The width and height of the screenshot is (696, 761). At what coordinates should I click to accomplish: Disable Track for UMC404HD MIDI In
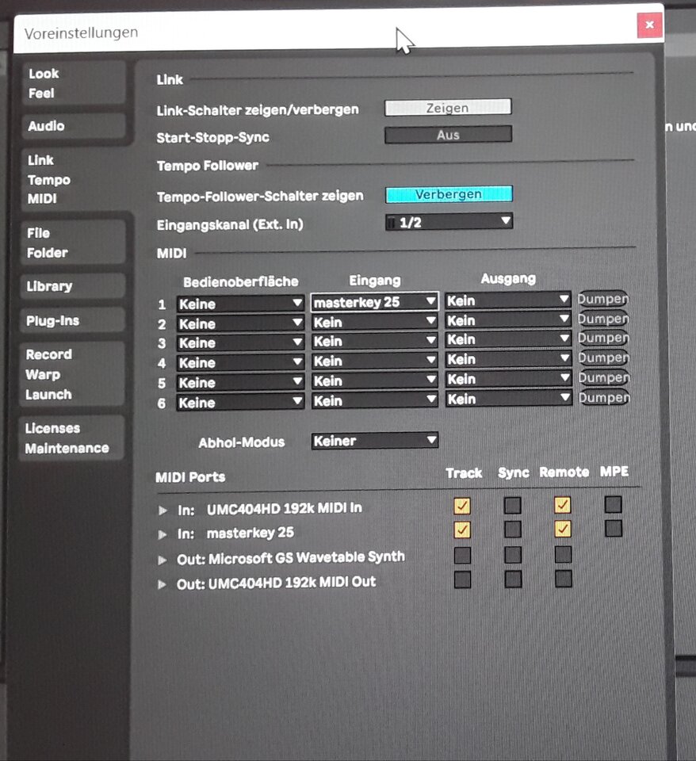click(462, 506)
